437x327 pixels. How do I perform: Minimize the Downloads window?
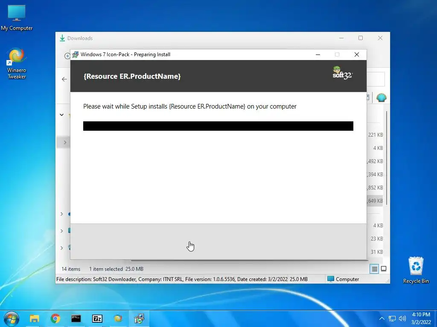pos(341,38)
